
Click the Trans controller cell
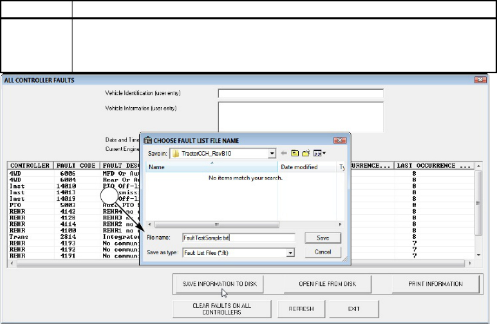click(19, 237)
